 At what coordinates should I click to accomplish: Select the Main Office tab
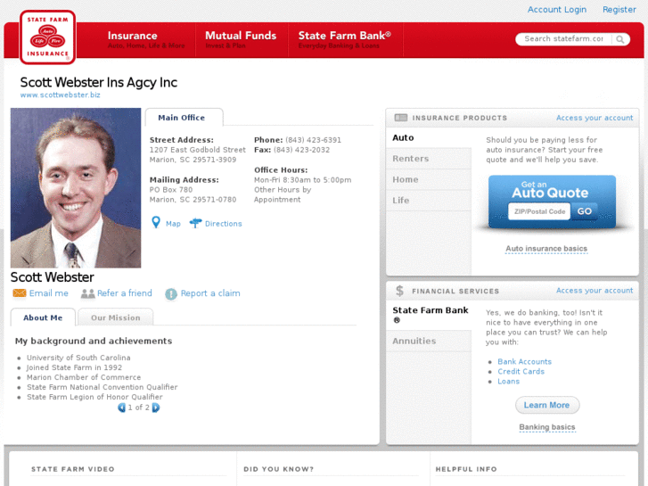[184, 118]
